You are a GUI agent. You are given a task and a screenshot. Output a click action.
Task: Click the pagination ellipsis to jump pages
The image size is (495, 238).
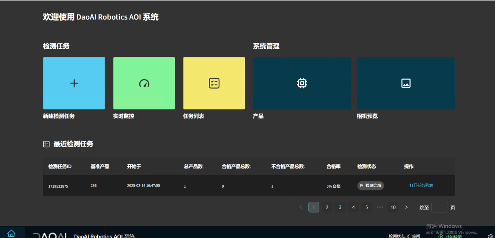(x=380, y=207)
